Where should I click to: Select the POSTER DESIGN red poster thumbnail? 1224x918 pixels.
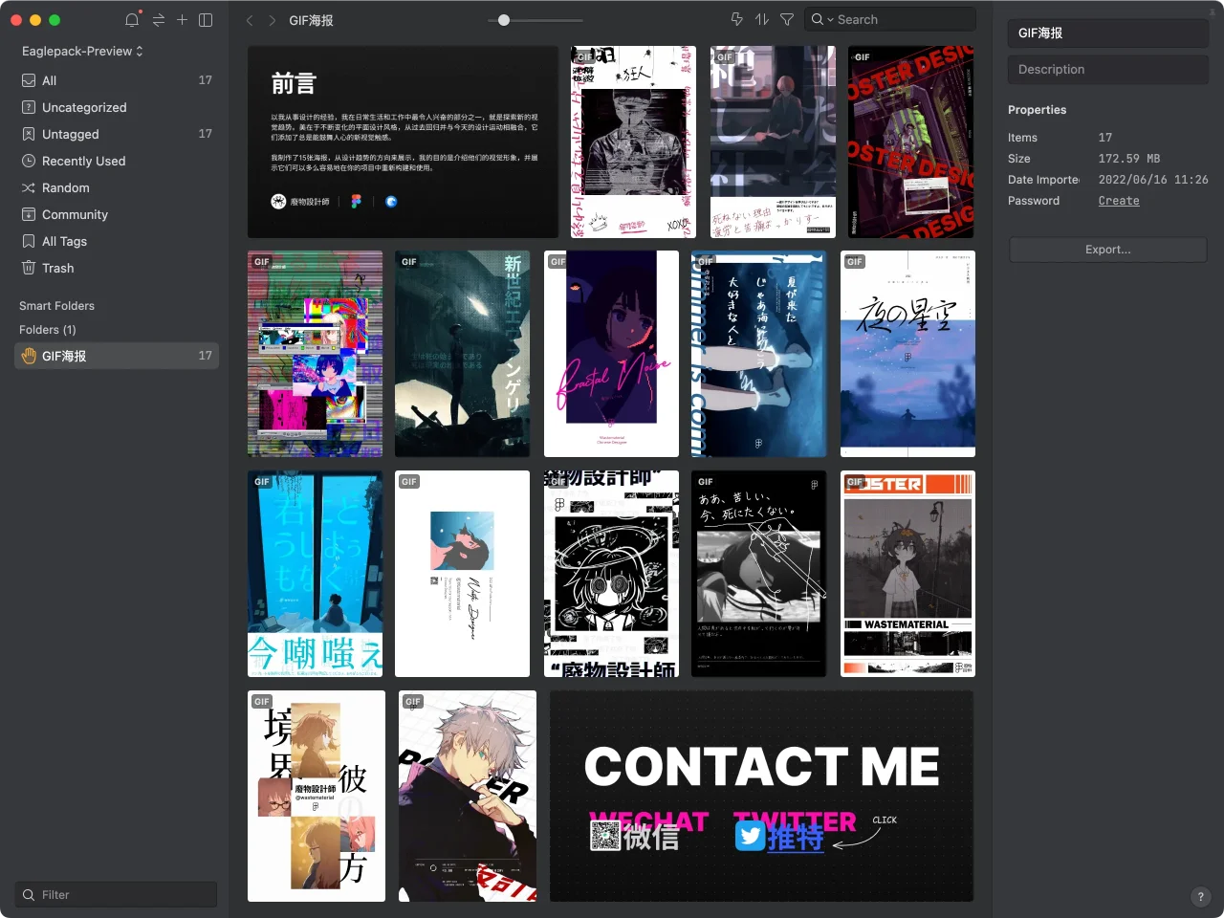click(910, 142)
